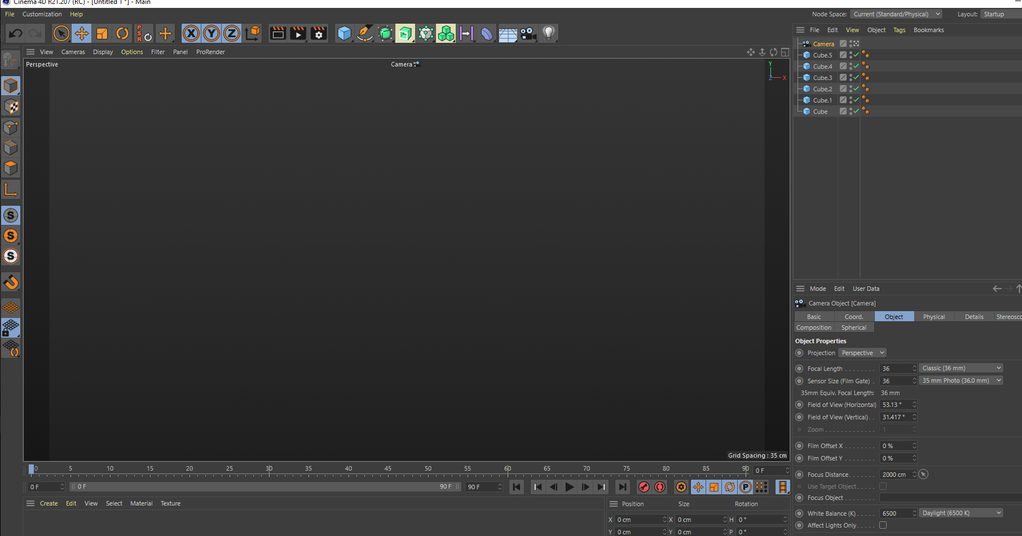Click the Undo arrow icon

pos(15,33)
